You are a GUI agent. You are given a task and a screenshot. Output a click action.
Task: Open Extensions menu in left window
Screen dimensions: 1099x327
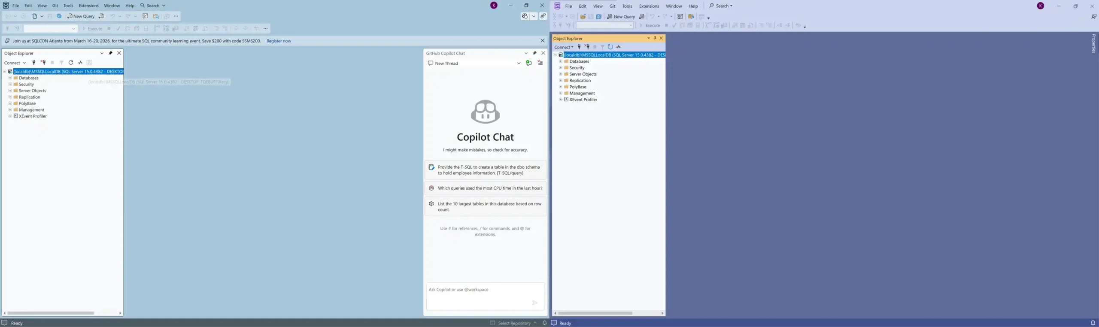(x=88, y=6)
